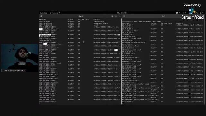206x116 pixels.
Task: Click the STATUS column header in do-1 terminal
Action: coord(153,23)
